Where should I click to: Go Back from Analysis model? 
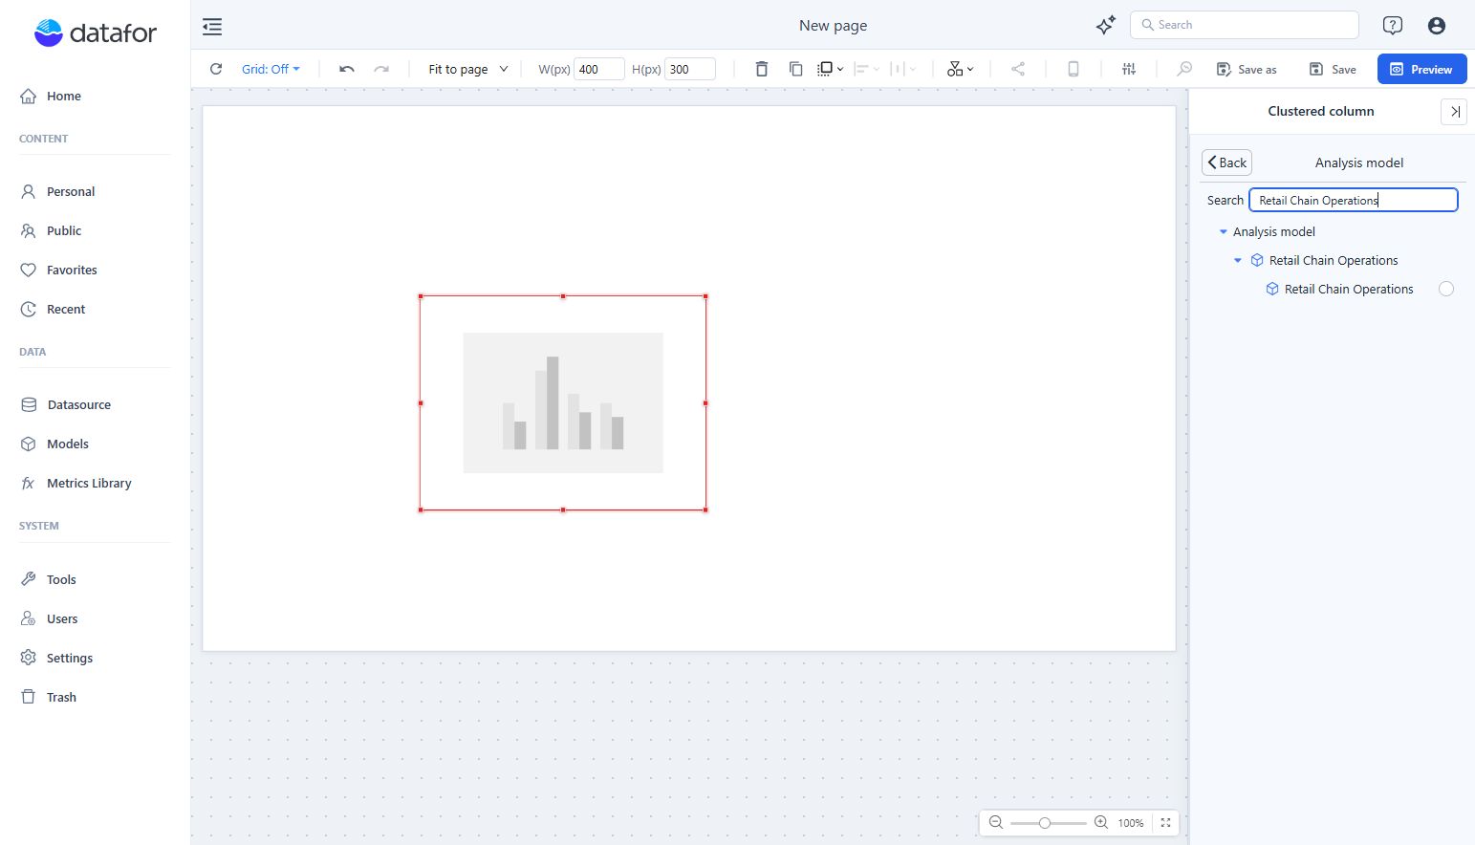click(1226, 162)
